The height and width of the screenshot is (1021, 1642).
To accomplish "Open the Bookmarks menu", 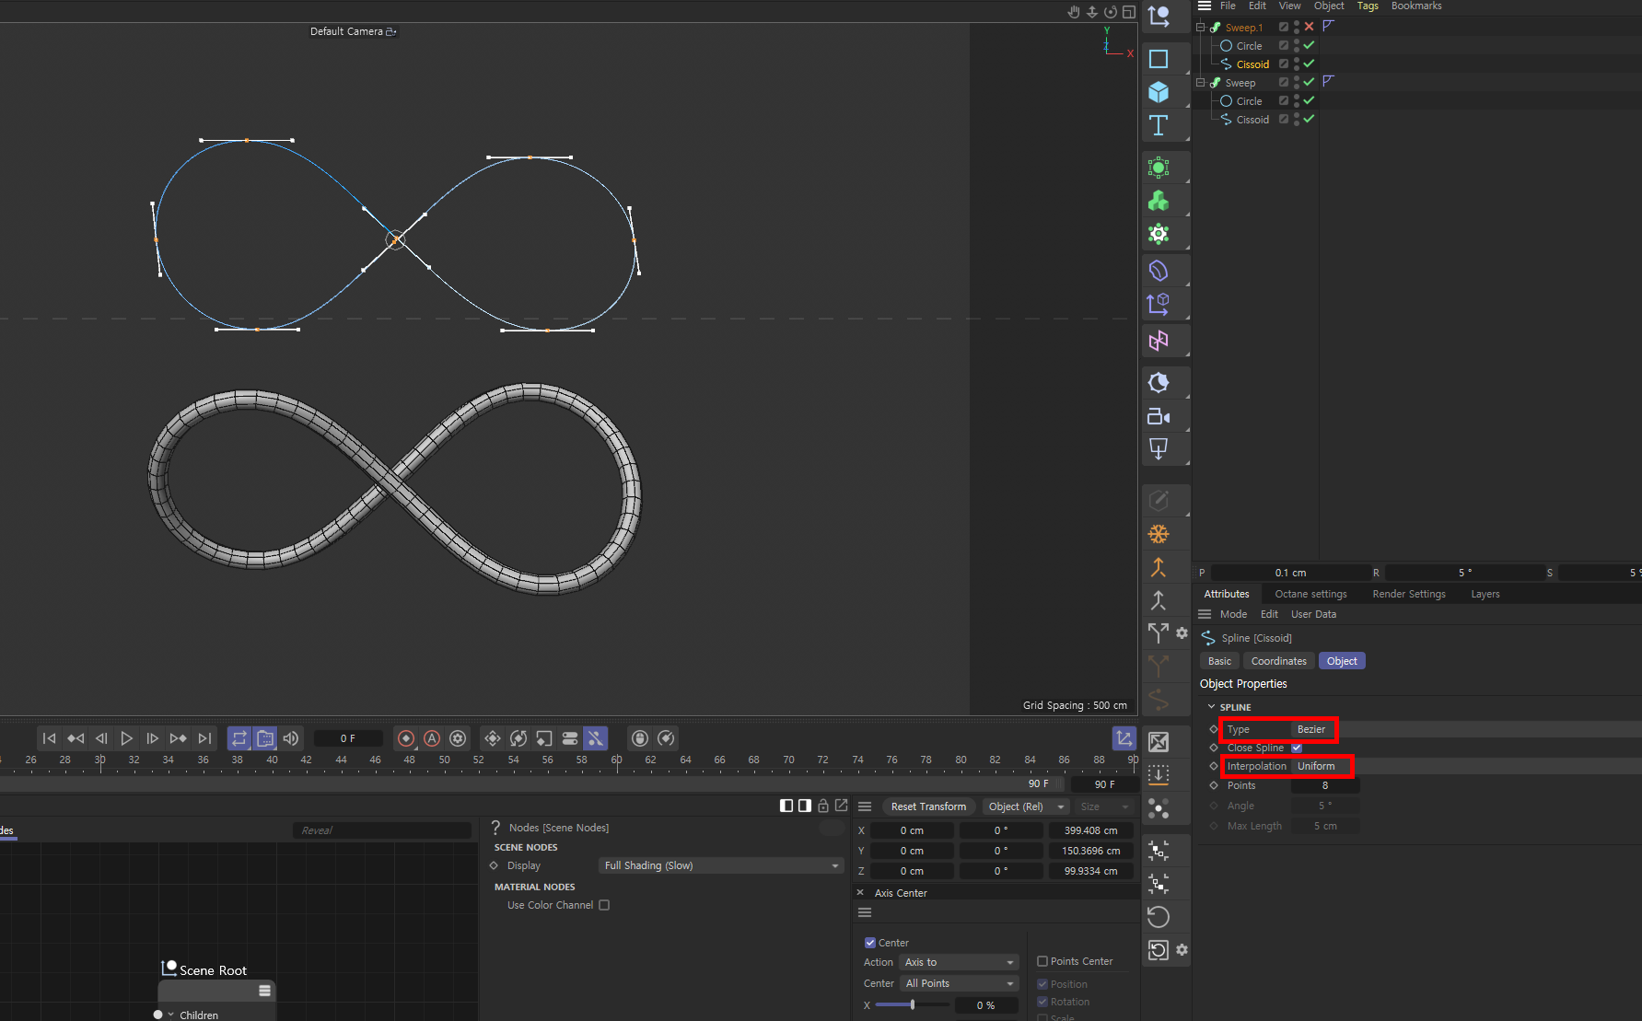I will click(x=1416, y=6).
